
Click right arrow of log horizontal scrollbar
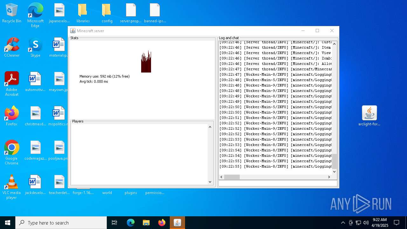click(329, 177)
